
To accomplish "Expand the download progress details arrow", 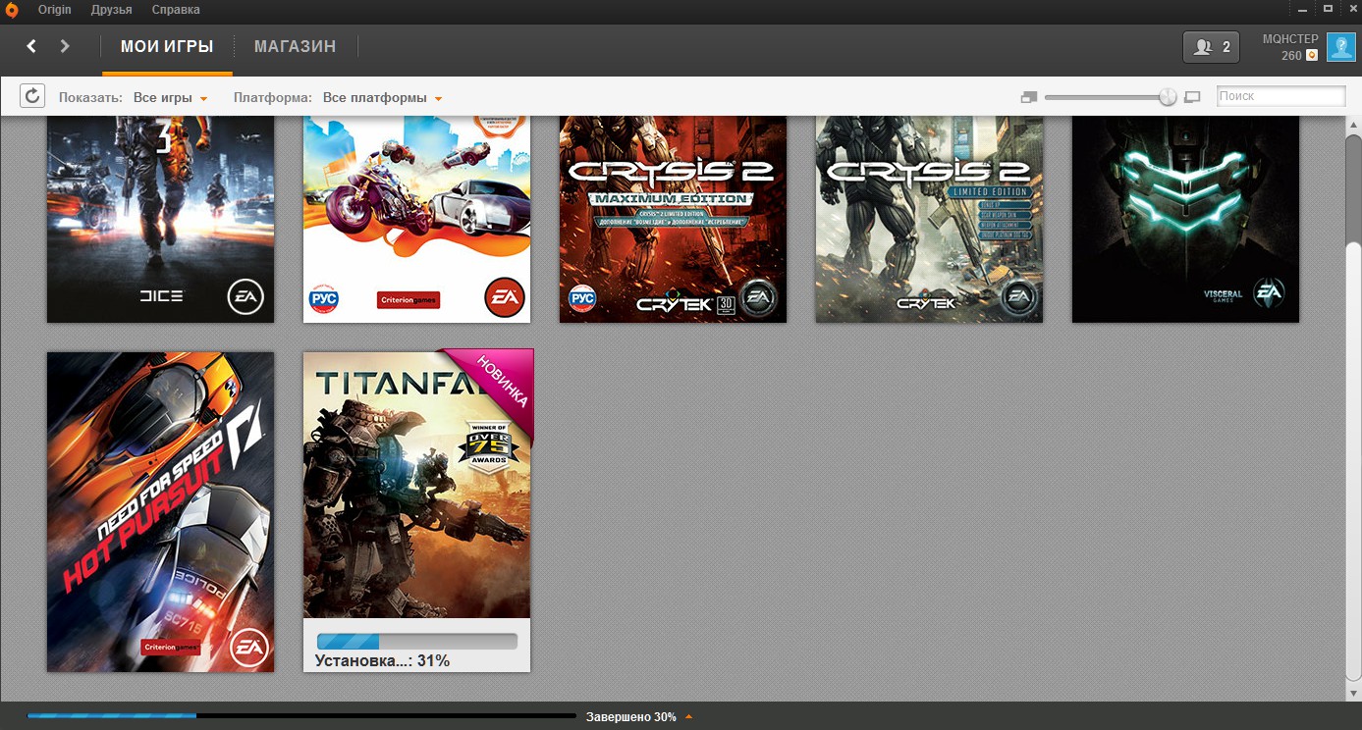I will point(688,717).
